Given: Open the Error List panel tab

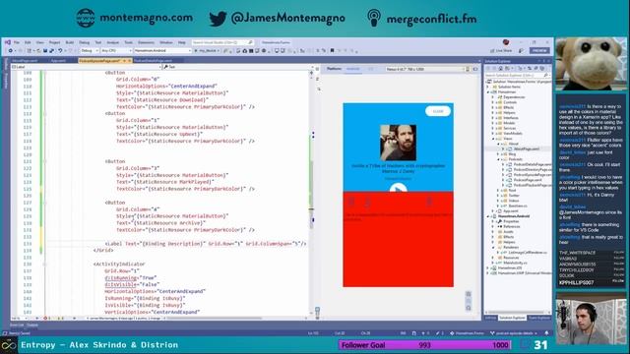Looking at the screenshot, I should pos(17,325).
